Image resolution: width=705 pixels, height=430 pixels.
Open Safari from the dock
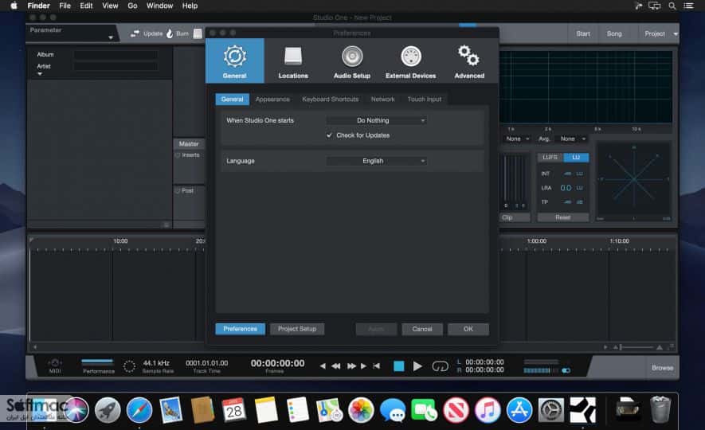(x=139, y=410)
